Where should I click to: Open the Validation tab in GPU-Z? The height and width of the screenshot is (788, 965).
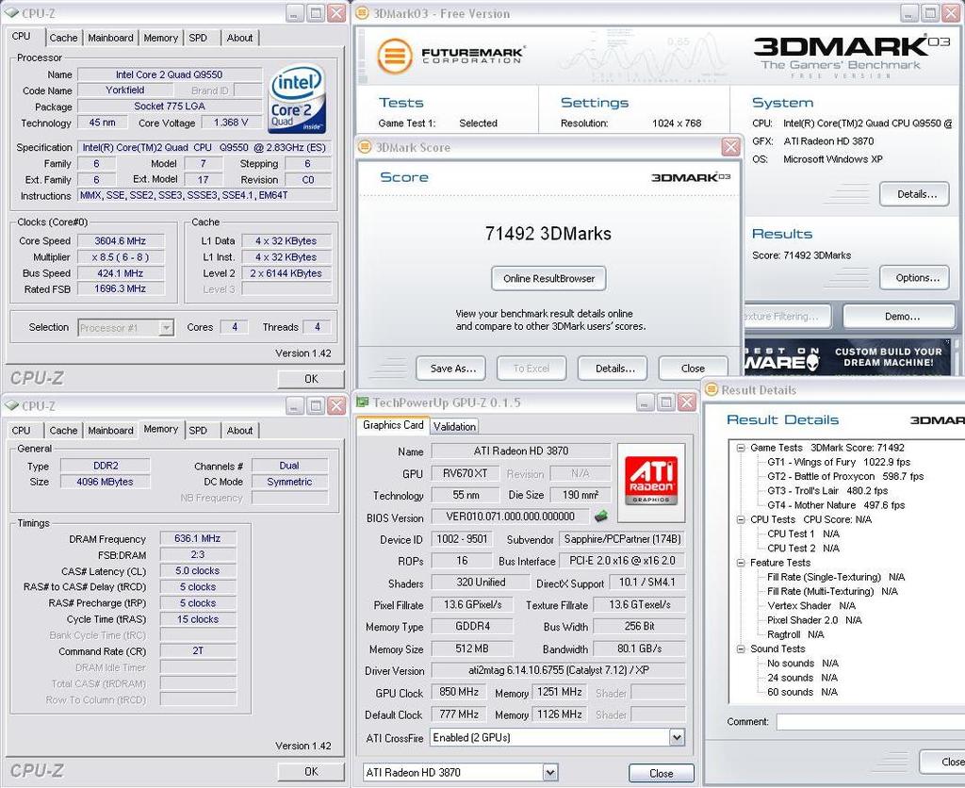coord(454,426)
